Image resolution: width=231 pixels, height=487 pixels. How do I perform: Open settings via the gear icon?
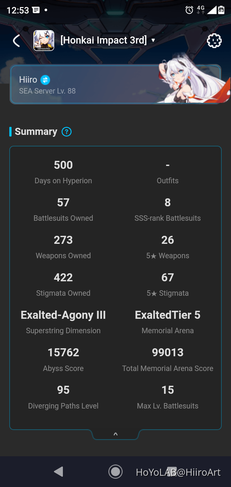[x=214, y=41]
